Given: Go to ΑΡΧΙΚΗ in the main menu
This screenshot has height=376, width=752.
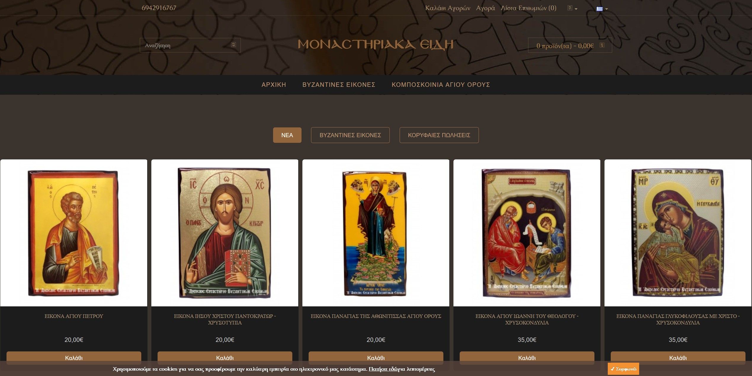Looking at the screenshot, I should coord(274,85).
